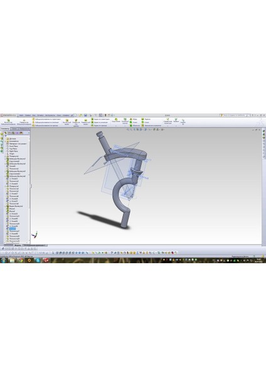Select Right Plane in feature tree
Viewport: 266px width, 376px height.
pos(12,151)
